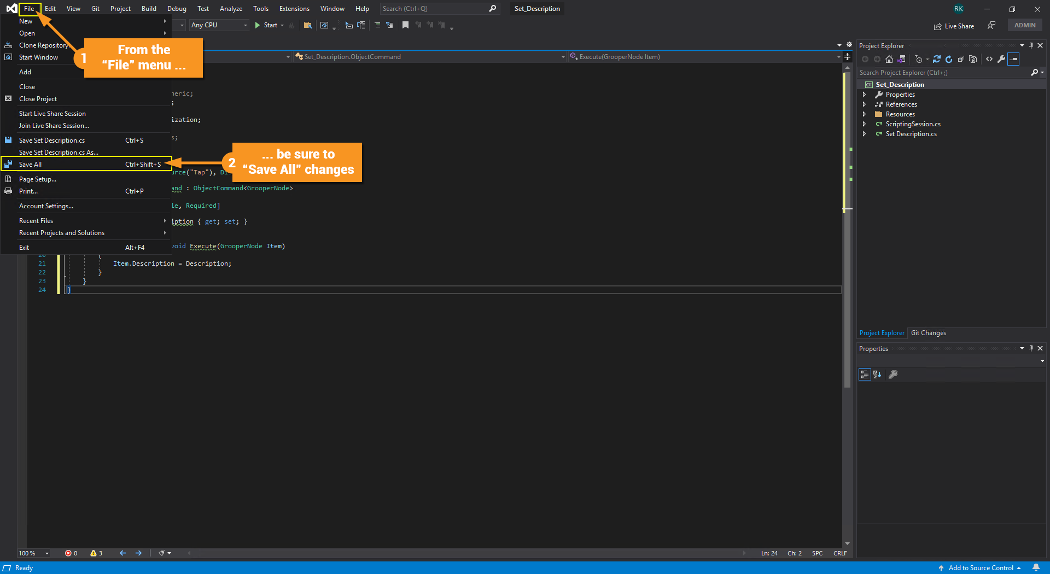
Task: Click the Sync with Active Document icon
Action: tap(937, 59)
